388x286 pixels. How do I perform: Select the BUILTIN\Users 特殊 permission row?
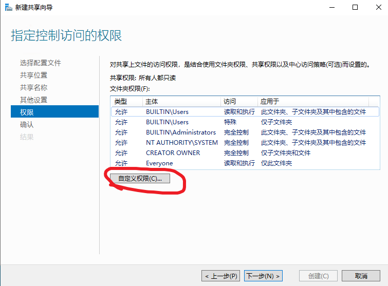tap(244, 122)
